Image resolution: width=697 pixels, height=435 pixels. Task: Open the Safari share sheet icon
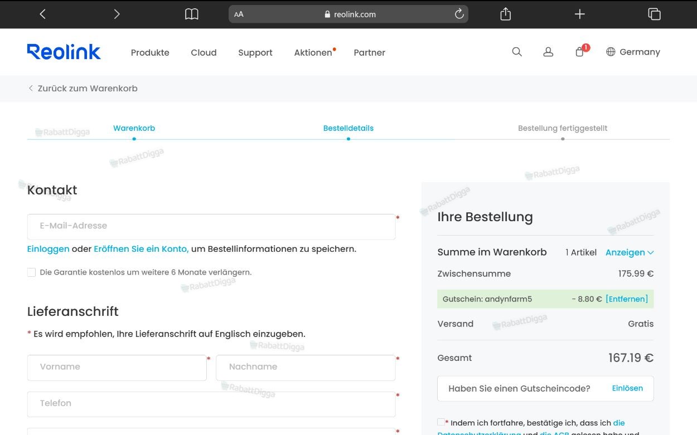506,14
